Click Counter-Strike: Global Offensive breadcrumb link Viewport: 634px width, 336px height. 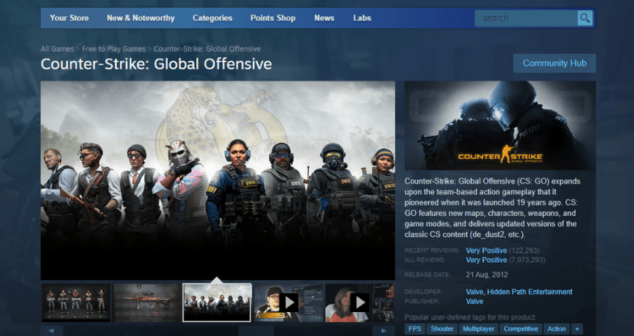coord(207,49)
